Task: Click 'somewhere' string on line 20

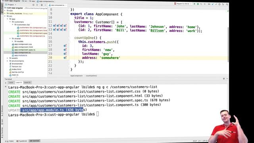Action: pyautogui.click(x=110, y=58)
